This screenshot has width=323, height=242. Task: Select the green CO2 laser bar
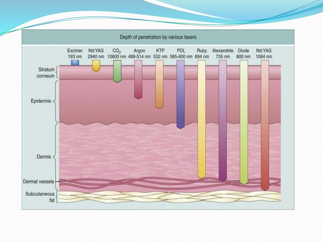click(x=117, y=72)
